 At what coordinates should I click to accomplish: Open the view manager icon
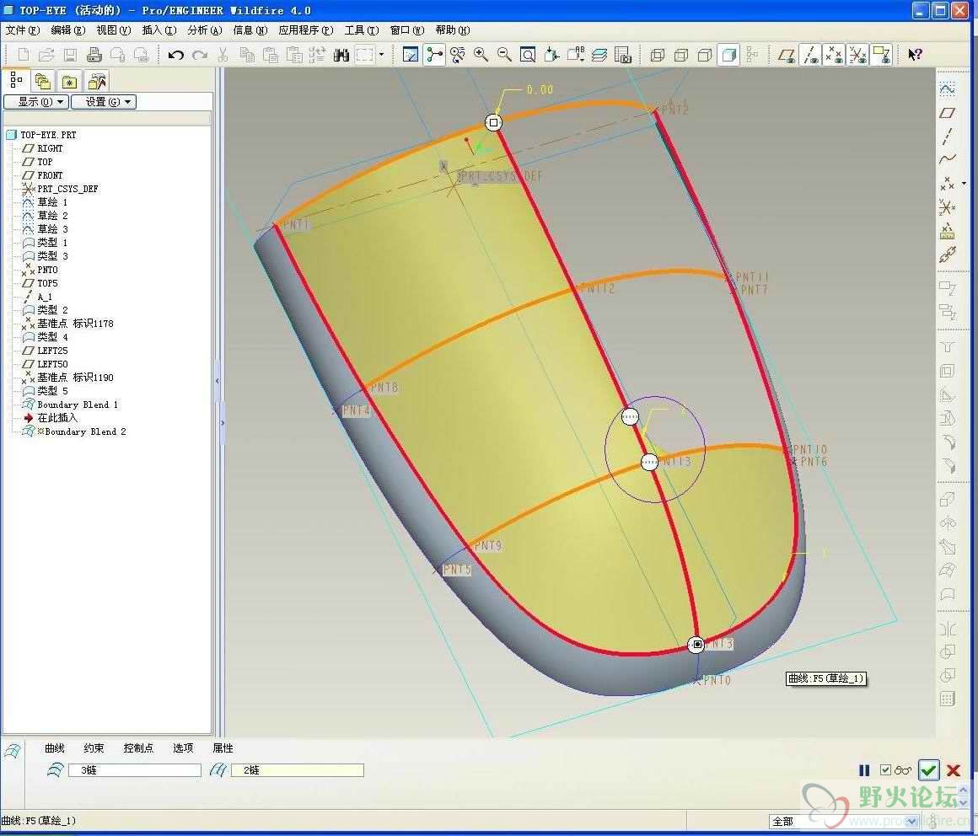(623, 55)
